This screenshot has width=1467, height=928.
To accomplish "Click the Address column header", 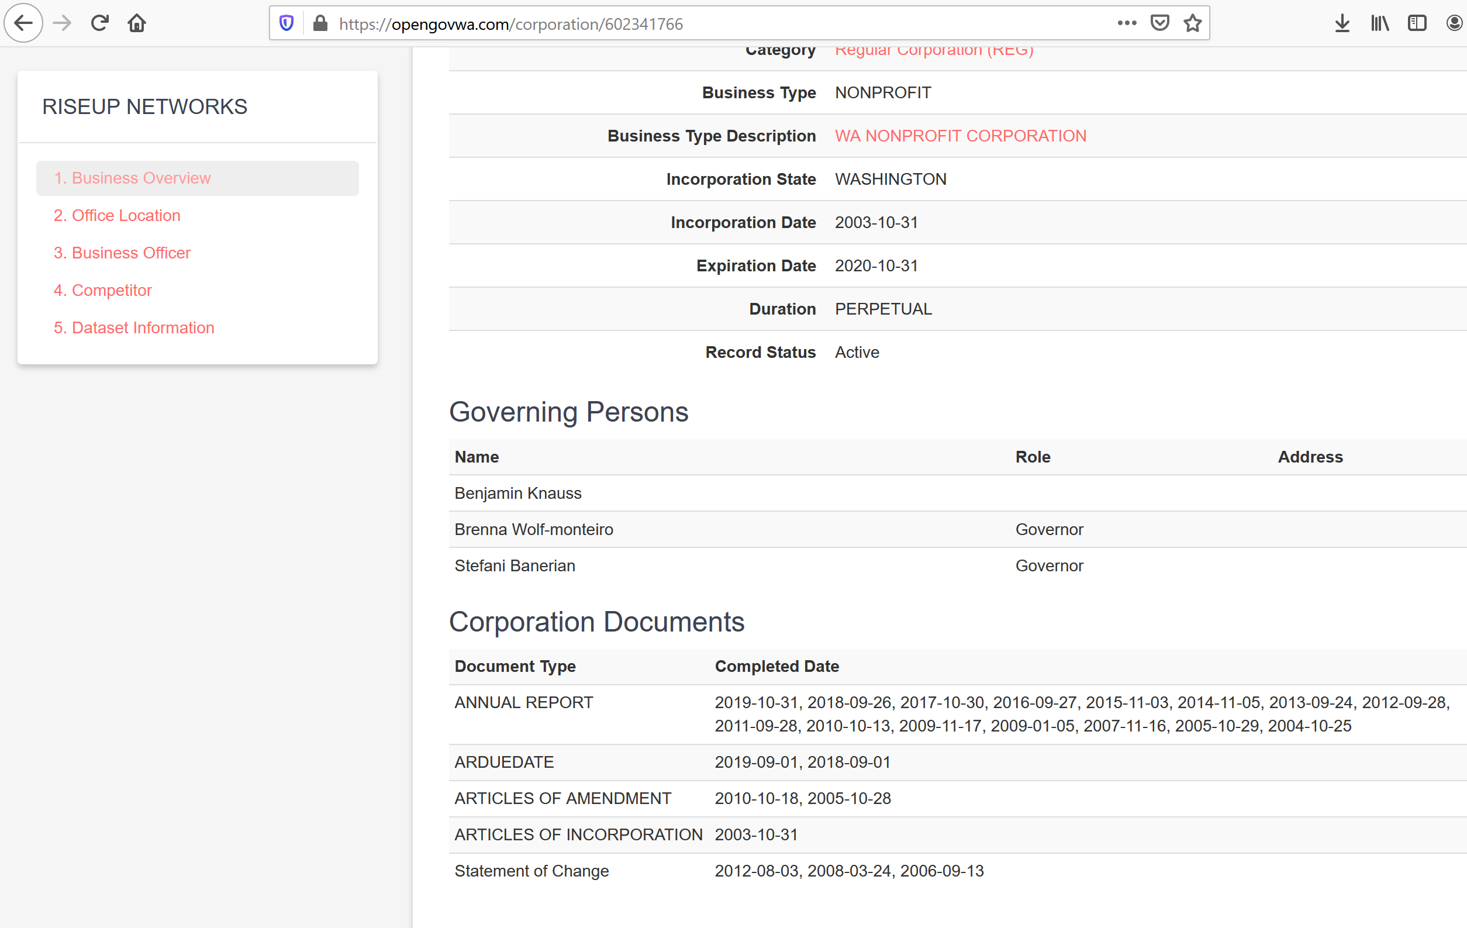I will (1310, 457).
